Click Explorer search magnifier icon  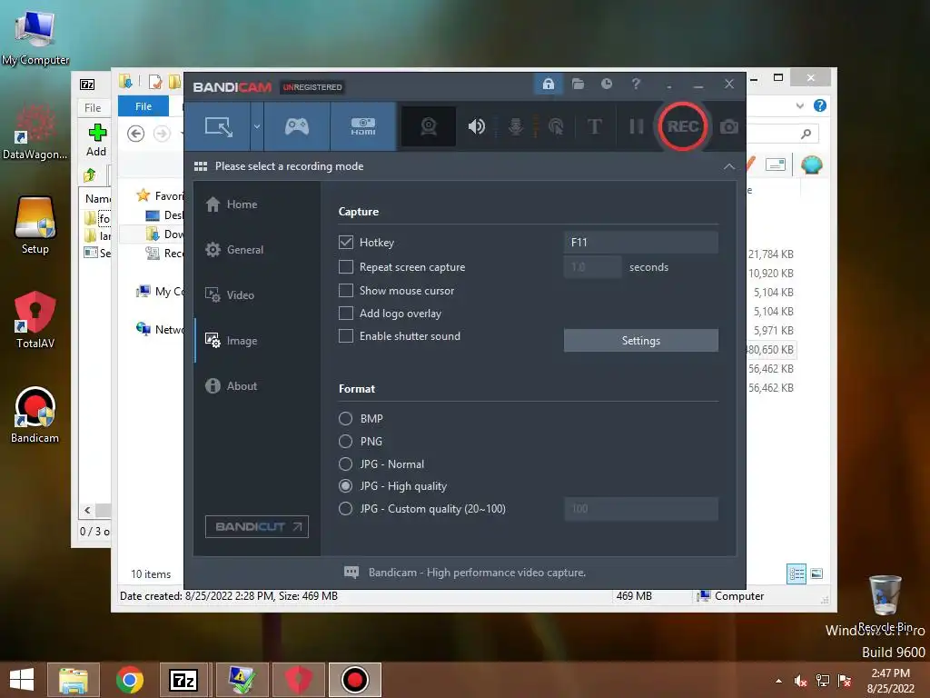point(806,135)
